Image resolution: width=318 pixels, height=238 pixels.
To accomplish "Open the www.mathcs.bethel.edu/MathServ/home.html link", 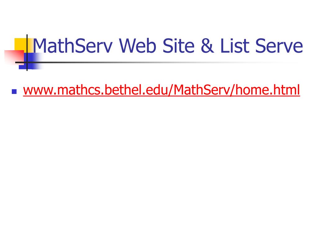I will coord(161,90).
